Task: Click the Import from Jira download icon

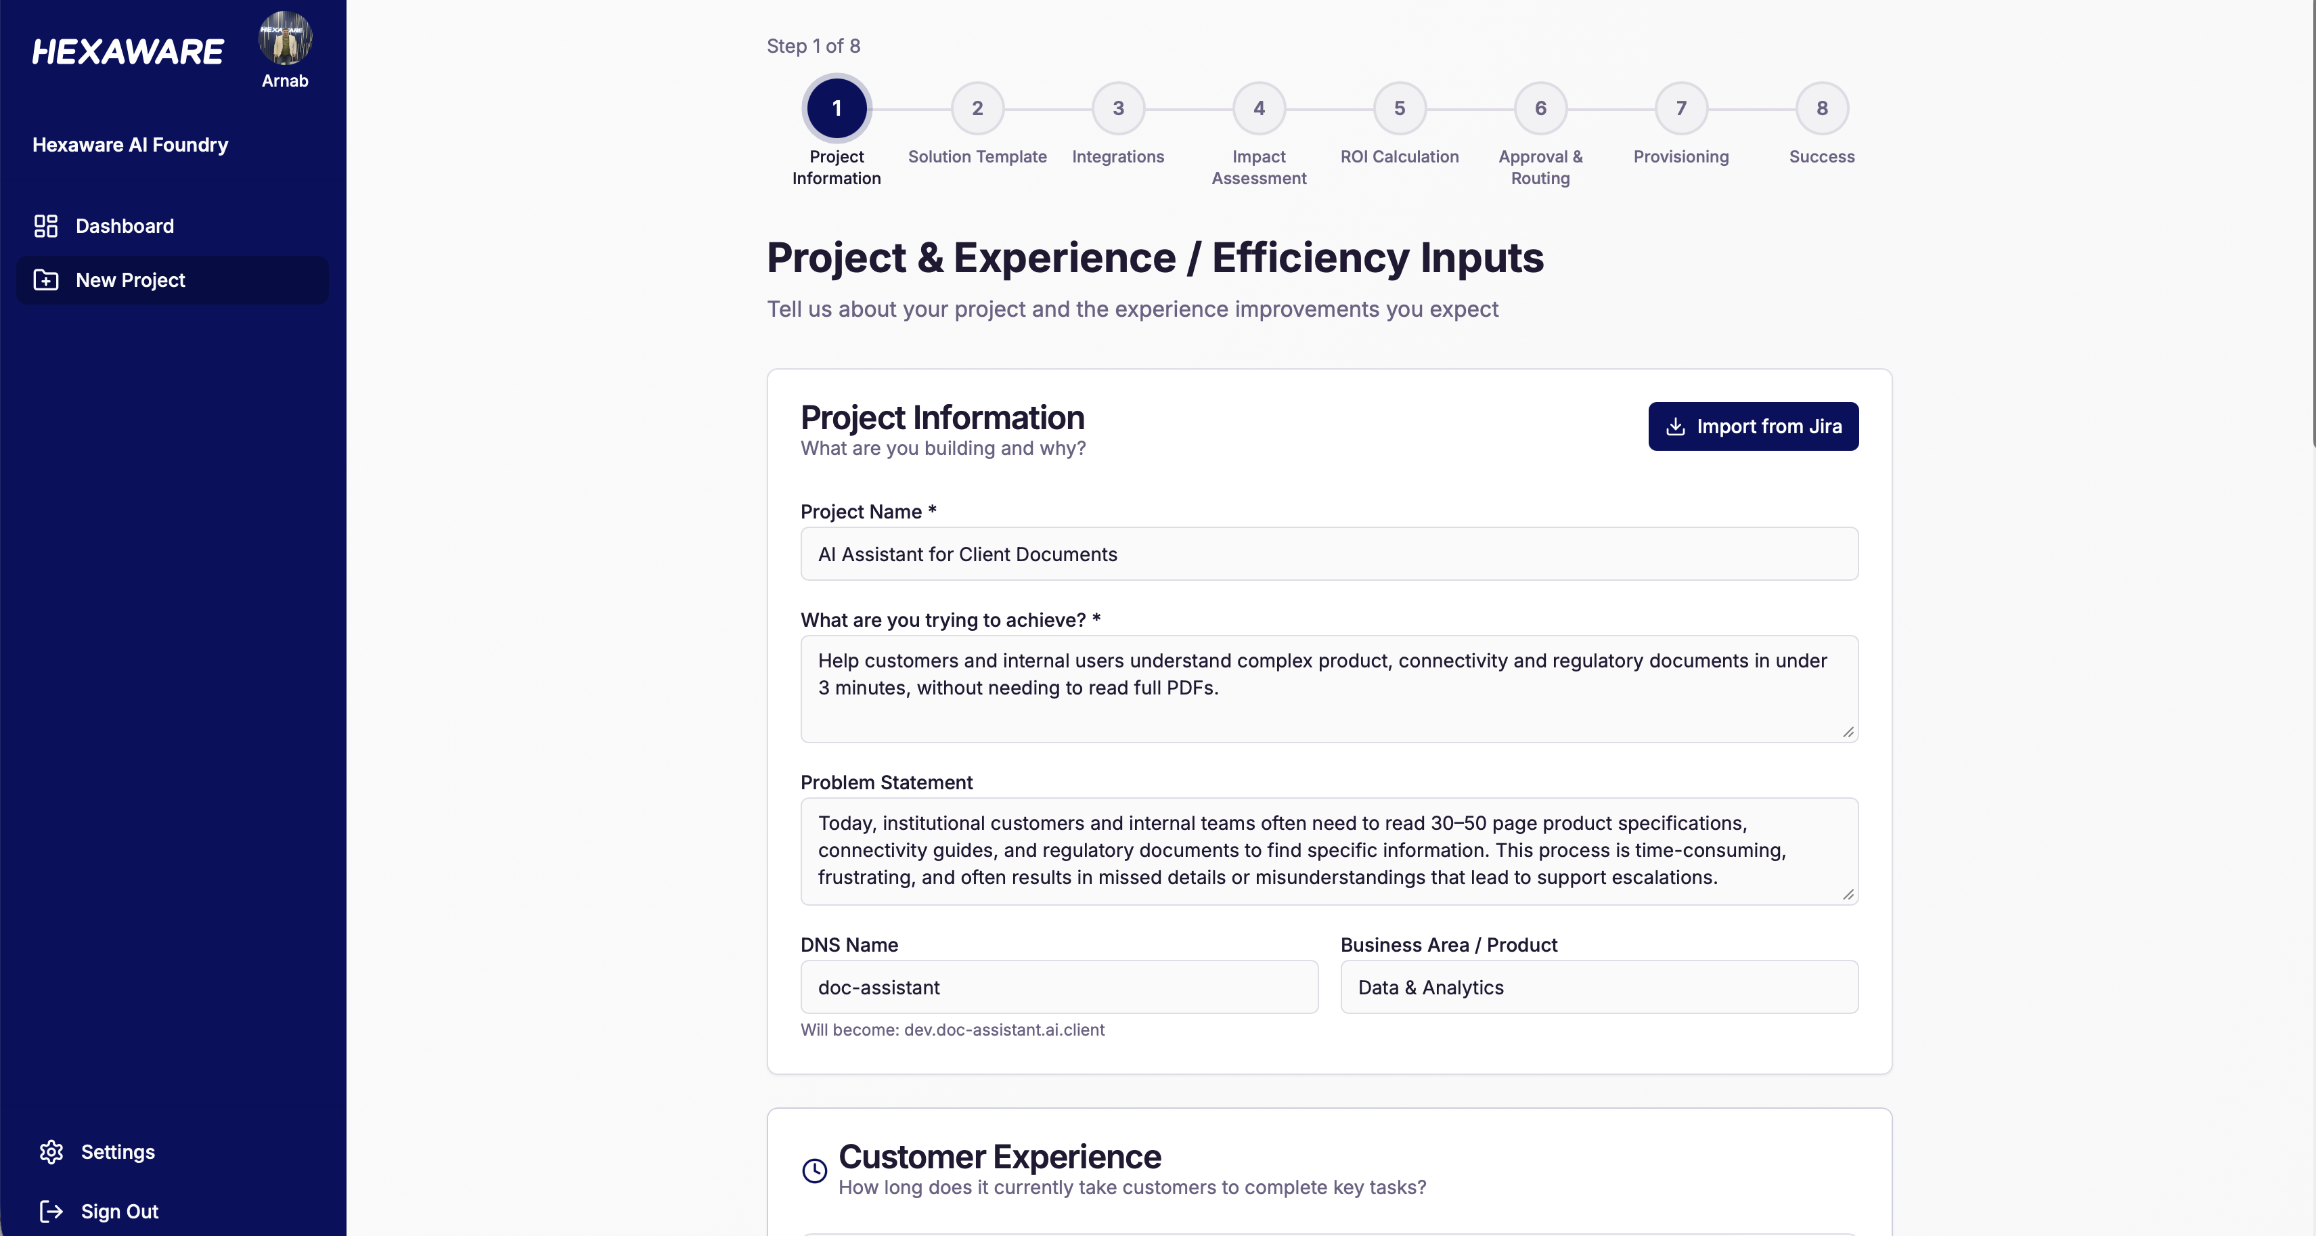Action: (1675, 426)
